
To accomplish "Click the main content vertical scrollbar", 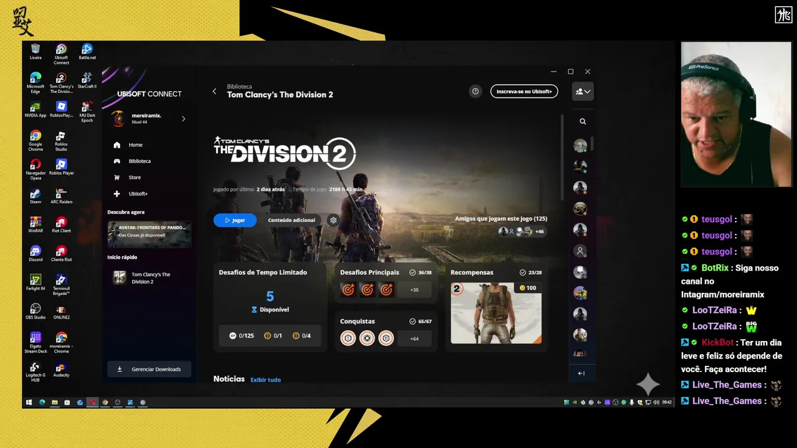I will click(562, 157).
